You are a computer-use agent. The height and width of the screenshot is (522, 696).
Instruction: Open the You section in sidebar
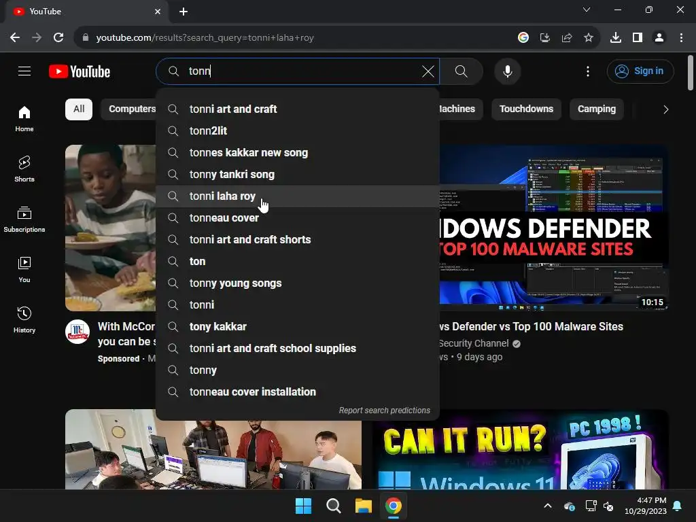pyautogui.click(x=24, y=269)
